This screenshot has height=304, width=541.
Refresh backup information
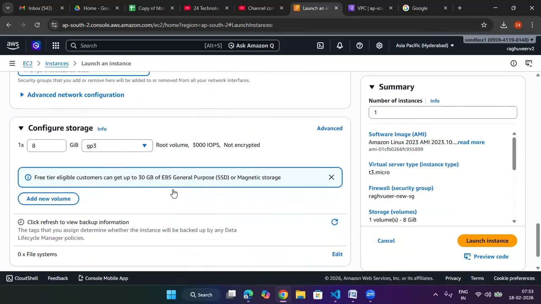pyautogui.click(x=335, y=222)
